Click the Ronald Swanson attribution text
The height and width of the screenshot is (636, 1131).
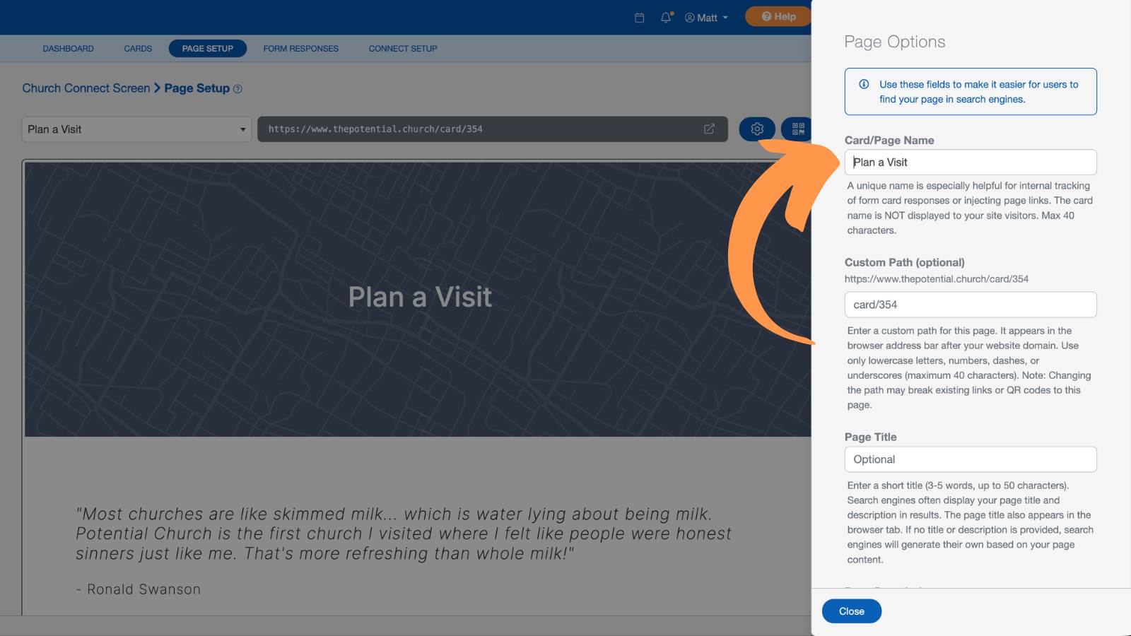click(x=139, y=589)
